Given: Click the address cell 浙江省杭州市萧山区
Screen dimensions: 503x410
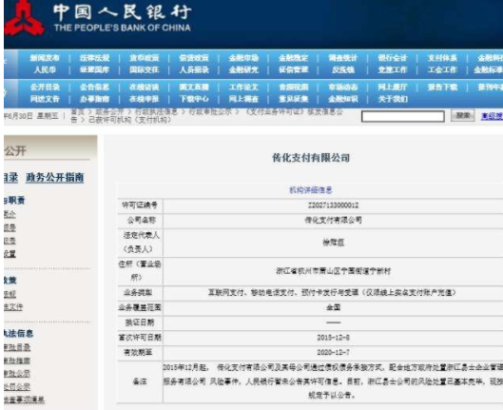Looking at the screenshot, I should (x=334, y=271).
